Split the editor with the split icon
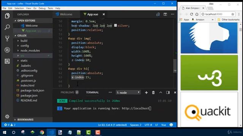Screen dimensions: 243x136 [165, 14]
